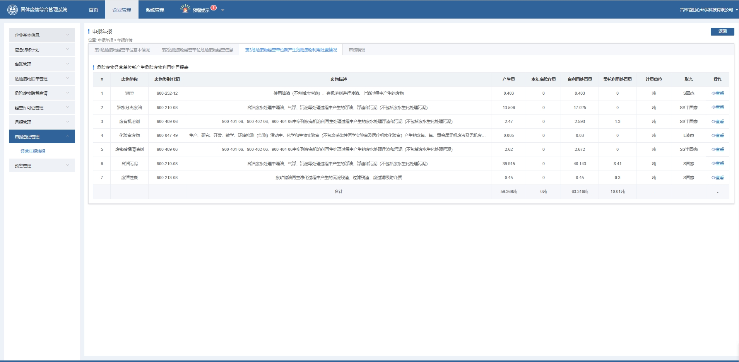This screenshot has height=362, width=739.
Task: Switch to 表2危险废物经营单位危险废物经营信息 tab
Action: 197,50
